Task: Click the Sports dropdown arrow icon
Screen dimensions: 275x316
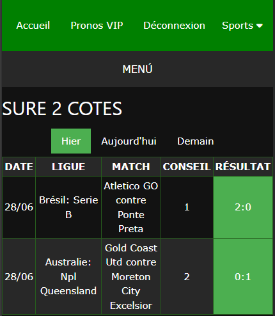Action: pos(260,26)
